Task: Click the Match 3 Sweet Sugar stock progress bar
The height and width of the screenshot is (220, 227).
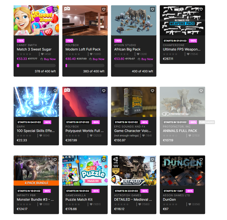Action: (x=36, y=65)
